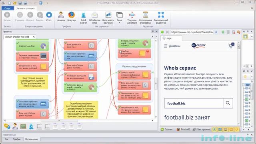Click the browser address URL field
This screenshot has width=256, height=144.
click(192, 32)
